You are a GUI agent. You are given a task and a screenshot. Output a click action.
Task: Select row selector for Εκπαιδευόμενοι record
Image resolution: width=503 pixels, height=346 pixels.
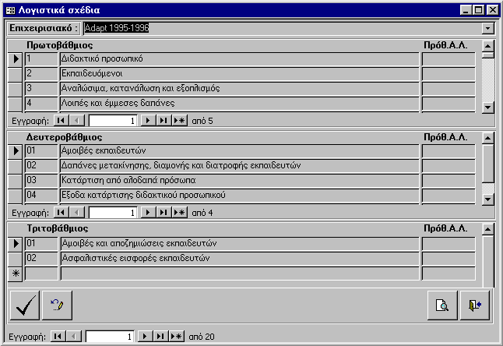(16, 73)
